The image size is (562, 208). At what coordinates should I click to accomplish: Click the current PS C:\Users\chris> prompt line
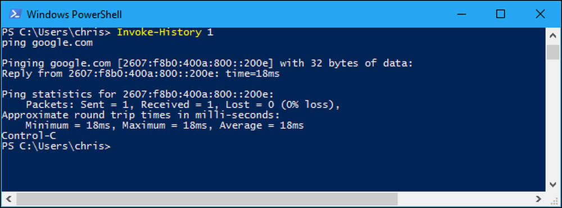pos(56,146)
